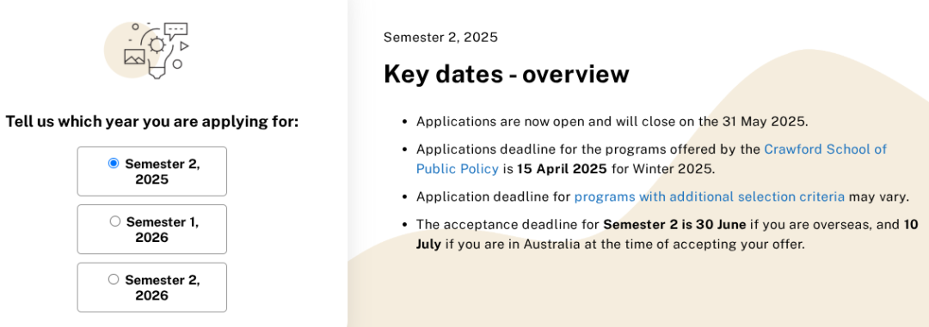Image resolution: width=929 pixels, height=327 pixels.
Task: Click the bold 15 April 2025 date
Action: click(x=562, y=168)
